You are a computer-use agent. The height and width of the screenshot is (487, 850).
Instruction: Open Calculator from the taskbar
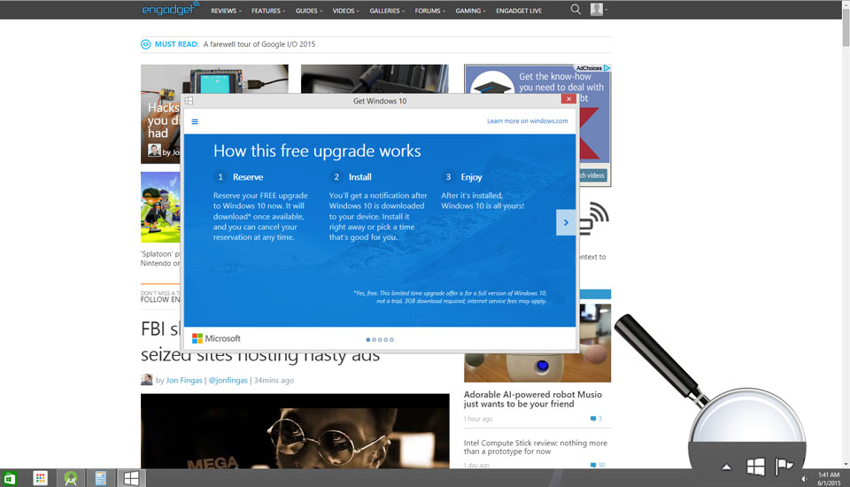click(x=100, y=478)
